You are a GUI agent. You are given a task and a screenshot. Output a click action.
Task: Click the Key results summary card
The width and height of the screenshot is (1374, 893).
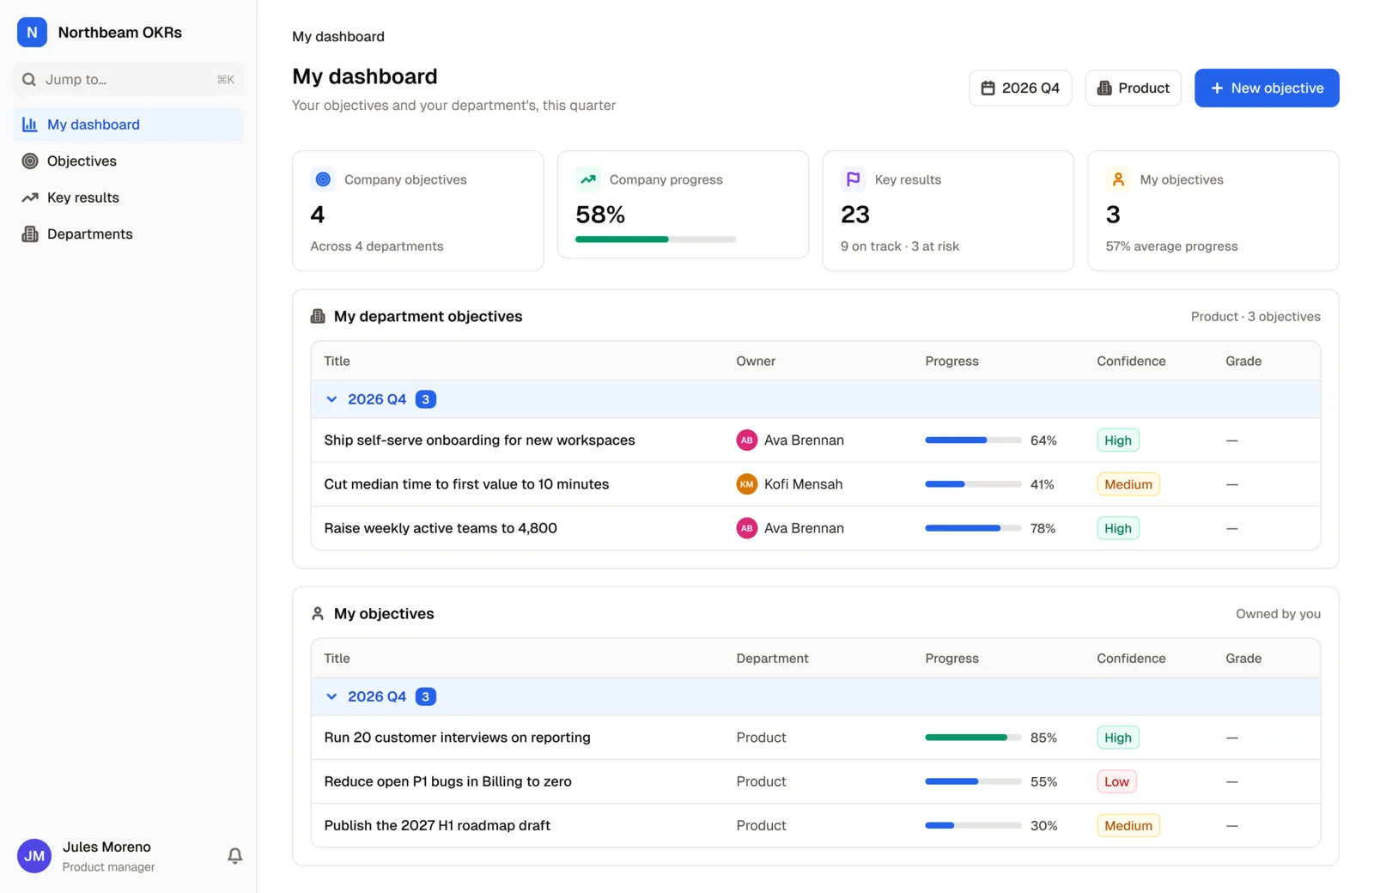click(948, 211)
